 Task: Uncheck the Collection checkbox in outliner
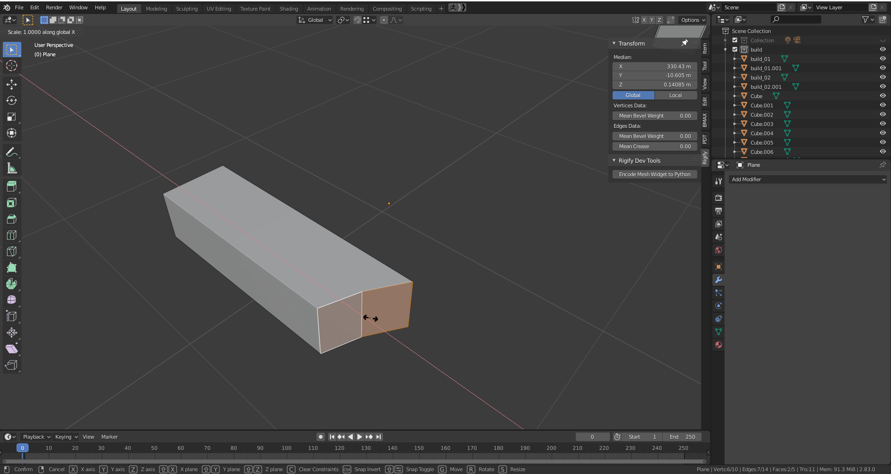click(x=735, y=40)
